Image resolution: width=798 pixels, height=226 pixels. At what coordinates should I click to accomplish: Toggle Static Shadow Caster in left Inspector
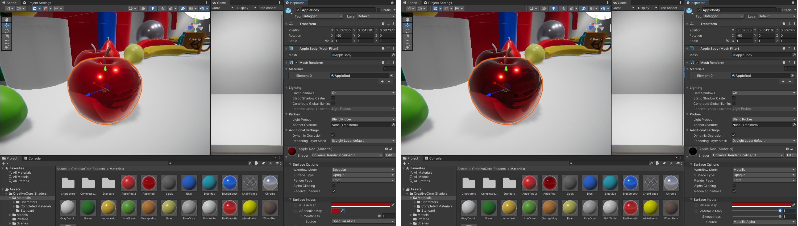coord(333,98)
